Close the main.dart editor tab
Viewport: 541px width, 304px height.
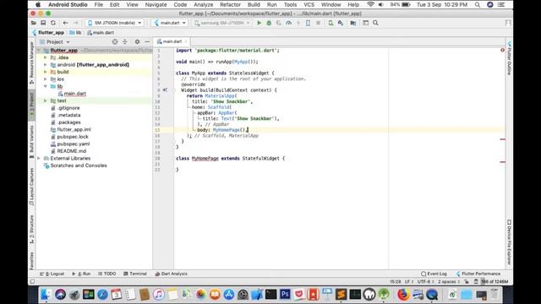pyautogui.click(x=186, y=41)
